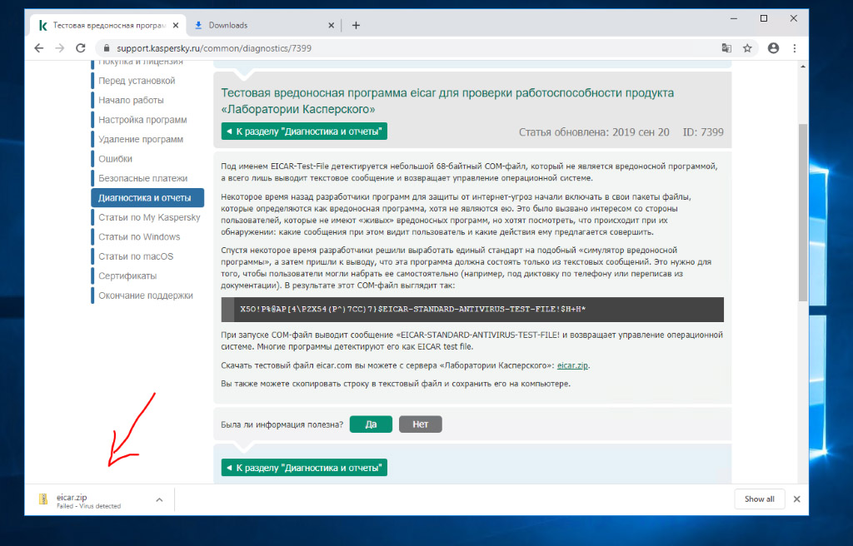Viewport: 853px width, 546px height.
Task: Click Show all downloads button
Action: 760,499
